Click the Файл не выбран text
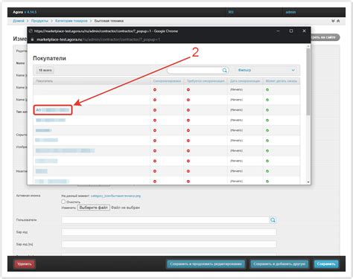 (x=125, y=208)
